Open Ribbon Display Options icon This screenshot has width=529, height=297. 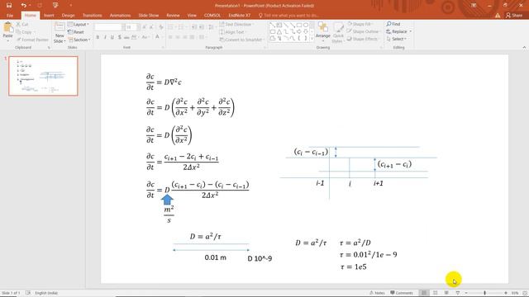(x=474, y=6)
